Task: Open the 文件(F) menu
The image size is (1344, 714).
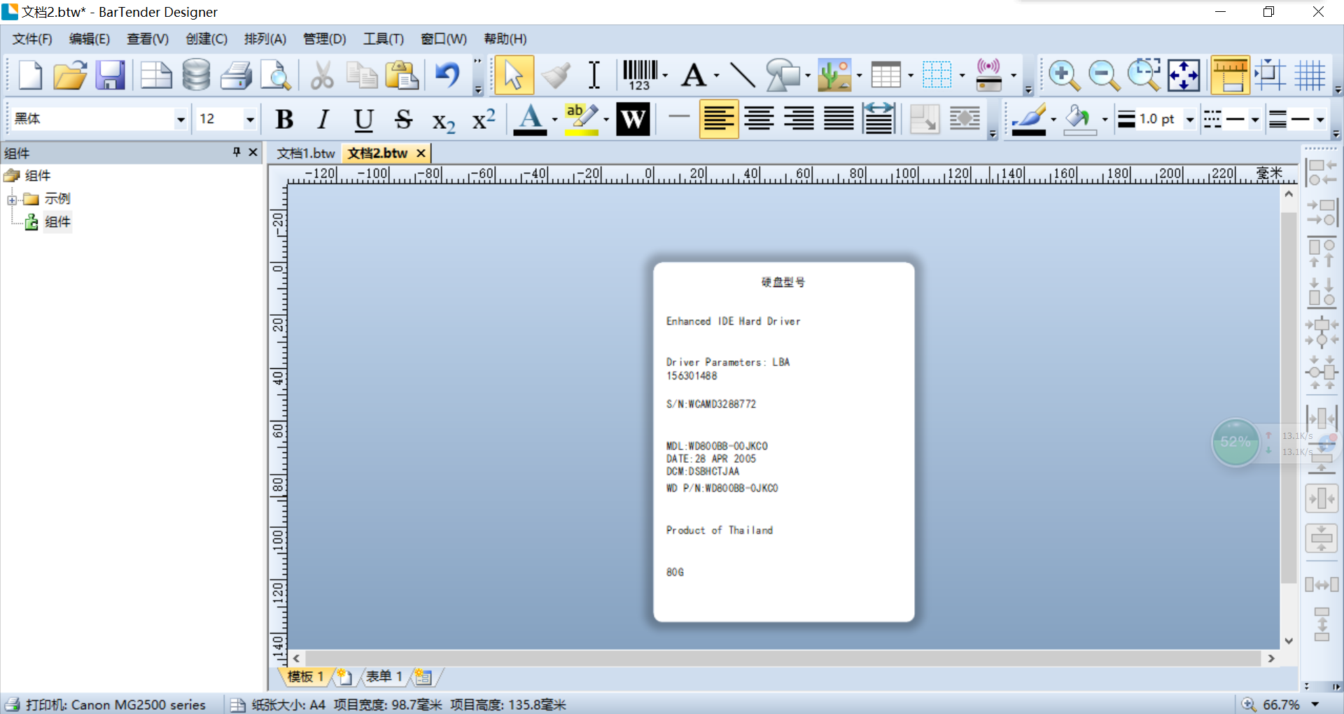Action: [32, 39]
